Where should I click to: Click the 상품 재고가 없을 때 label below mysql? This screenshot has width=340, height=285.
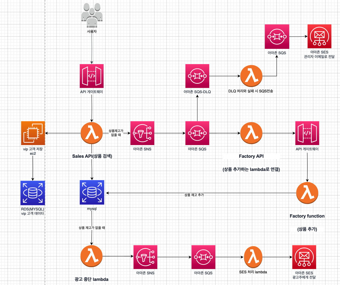tap(92, 228)
